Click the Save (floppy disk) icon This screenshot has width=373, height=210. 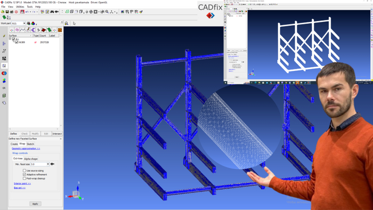pyautogui.click(x=7, y=12)
